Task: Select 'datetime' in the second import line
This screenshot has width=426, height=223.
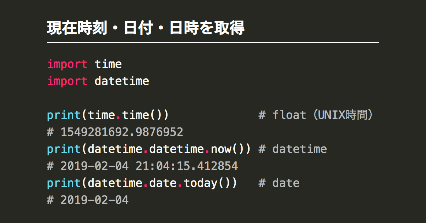Action: pyautogui.click(x=122, y=81)
